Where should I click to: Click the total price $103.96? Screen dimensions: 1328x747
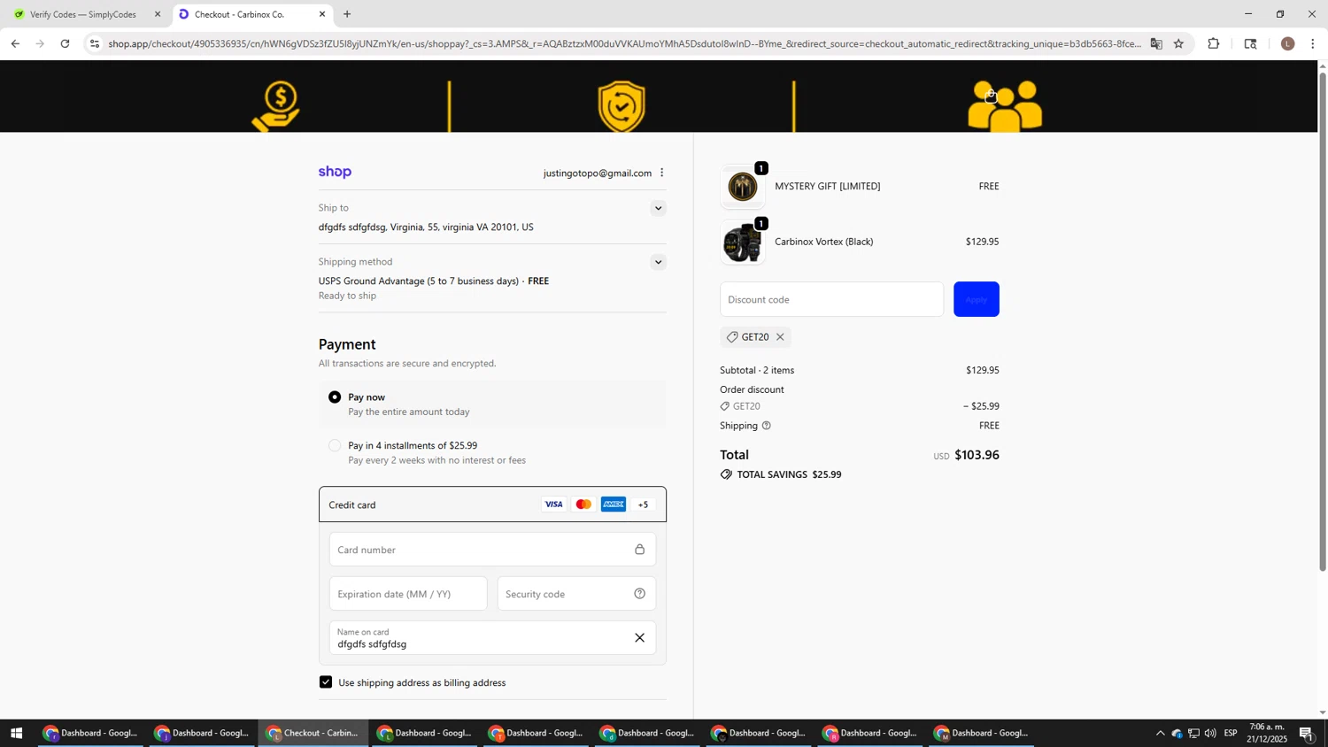pos(977,455)
